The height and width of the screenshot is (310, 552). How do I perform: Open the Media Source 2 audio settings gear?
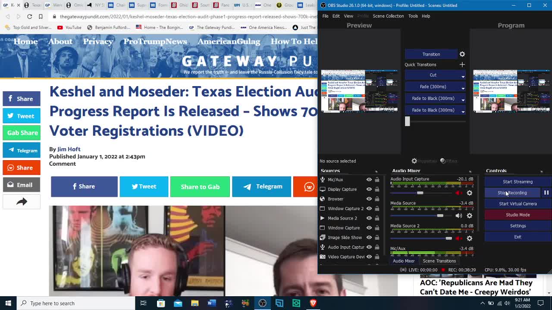(470, 238)
